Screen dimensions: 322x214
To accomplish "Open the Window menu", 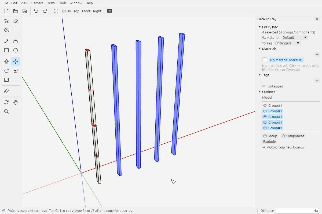I will [x=76, y=3].
